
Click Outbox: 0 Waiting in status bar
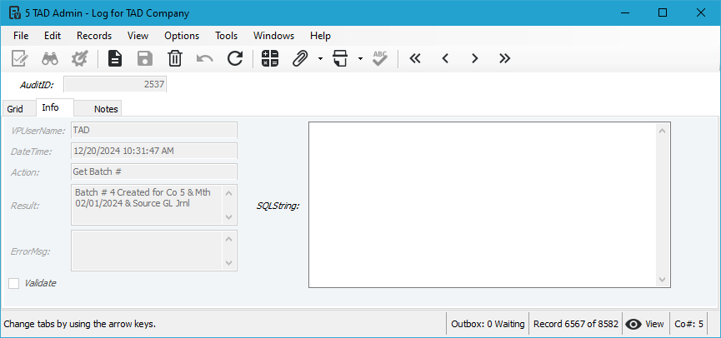(488, 324)
